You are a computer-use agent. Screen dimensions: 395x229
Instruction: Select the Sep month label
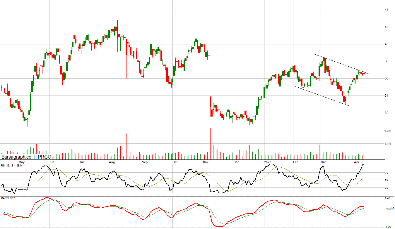click(x=145, y=162)
